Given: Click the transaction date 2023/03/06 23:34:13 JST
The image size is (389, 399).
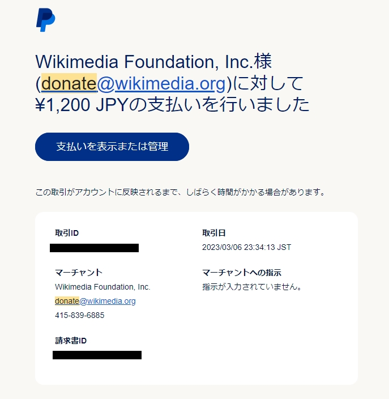Looking at the screenshot, I should [x=247, y=247].
